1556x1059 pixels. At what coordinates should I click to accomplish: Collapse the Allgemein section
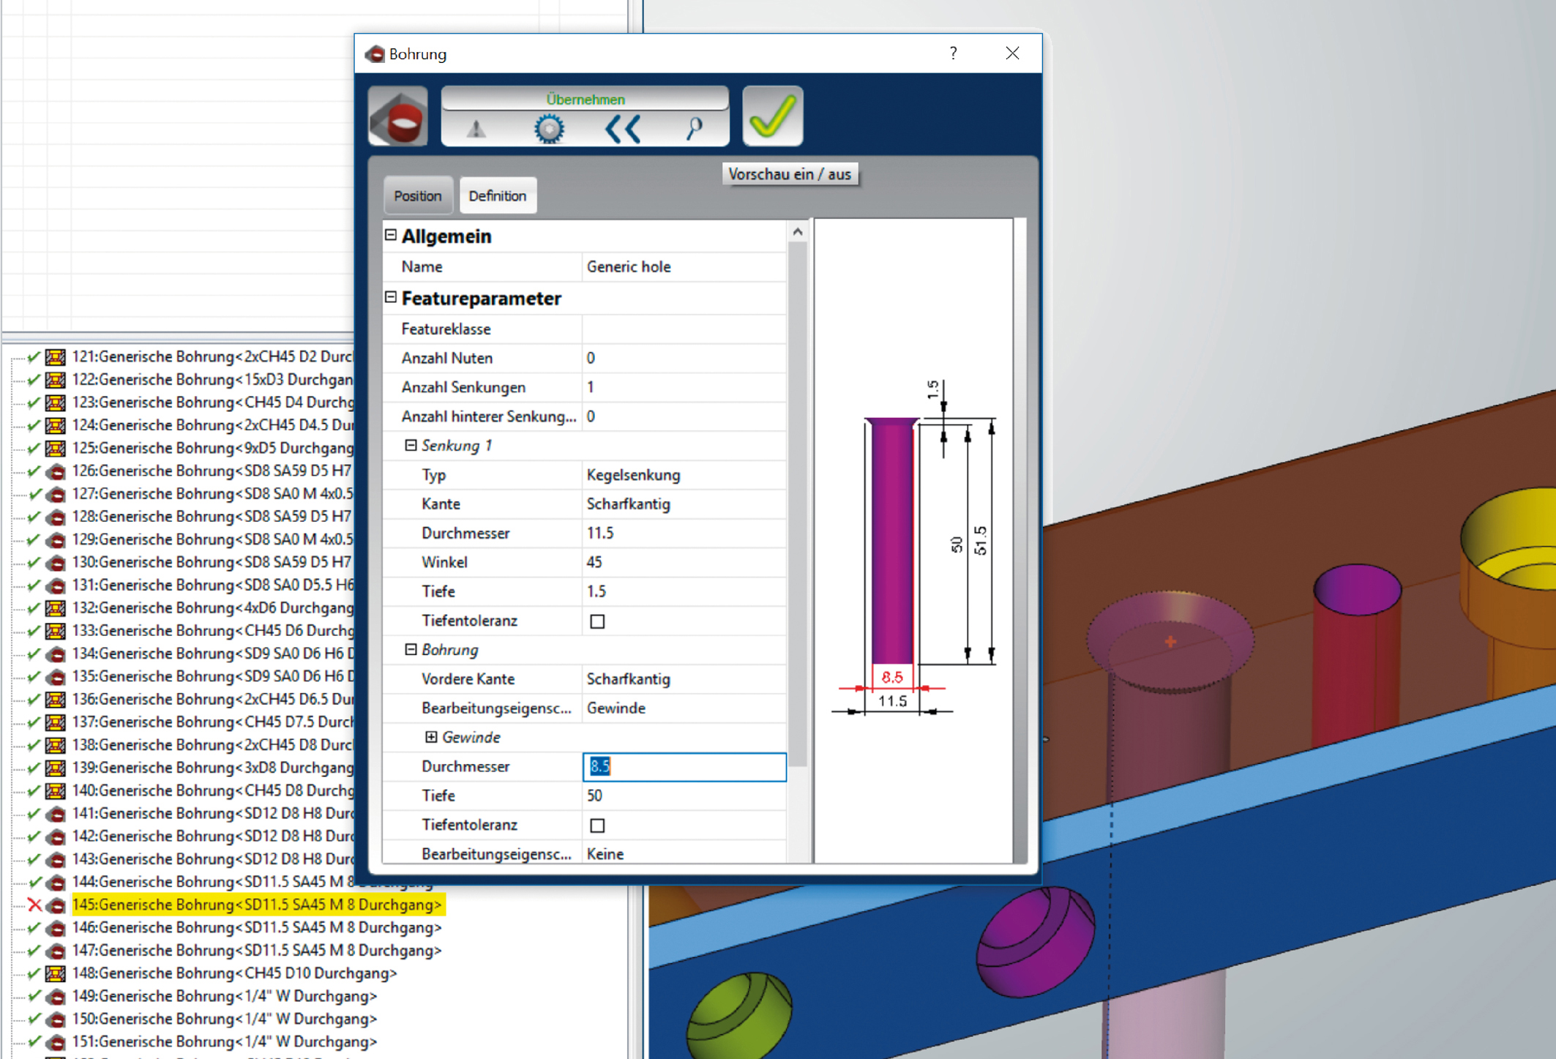pos(391,235)
